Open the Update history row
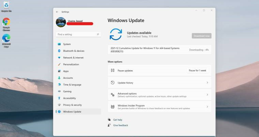Viewport: 259px width, 137px height. [x=159, y=82]
